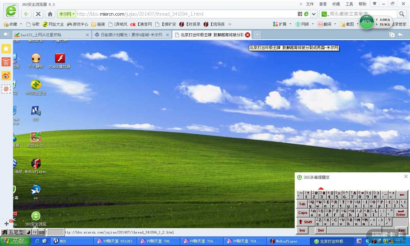
Task: Expand the address bar history dropdown arrow
Action: pyautogui.click(x=314, y=14)
